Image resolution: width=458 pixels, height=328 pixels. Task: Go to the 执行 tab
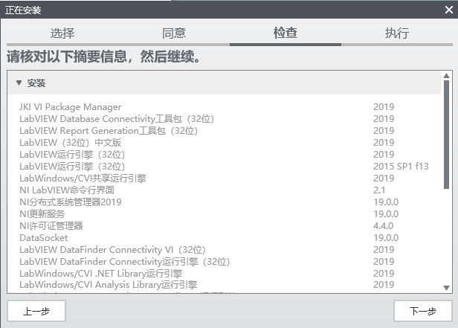397,33
